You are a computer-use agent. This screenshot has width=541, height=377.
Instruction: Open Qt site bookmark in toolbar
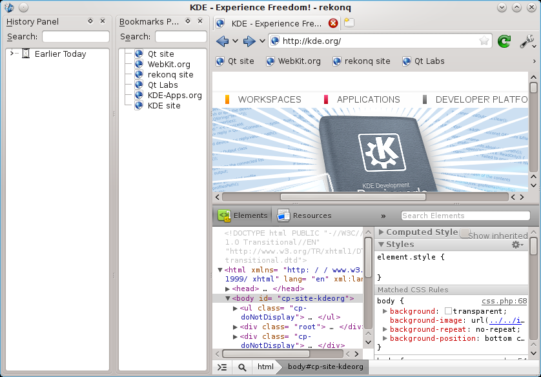click(235, 61)
